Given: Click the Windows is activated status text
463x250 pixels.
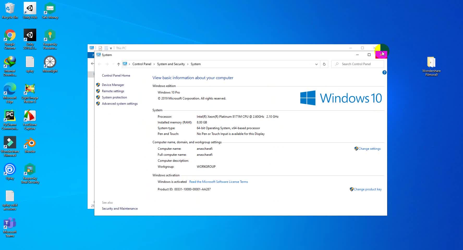Looking at the screenshot, I should click(x=172, y=182).
